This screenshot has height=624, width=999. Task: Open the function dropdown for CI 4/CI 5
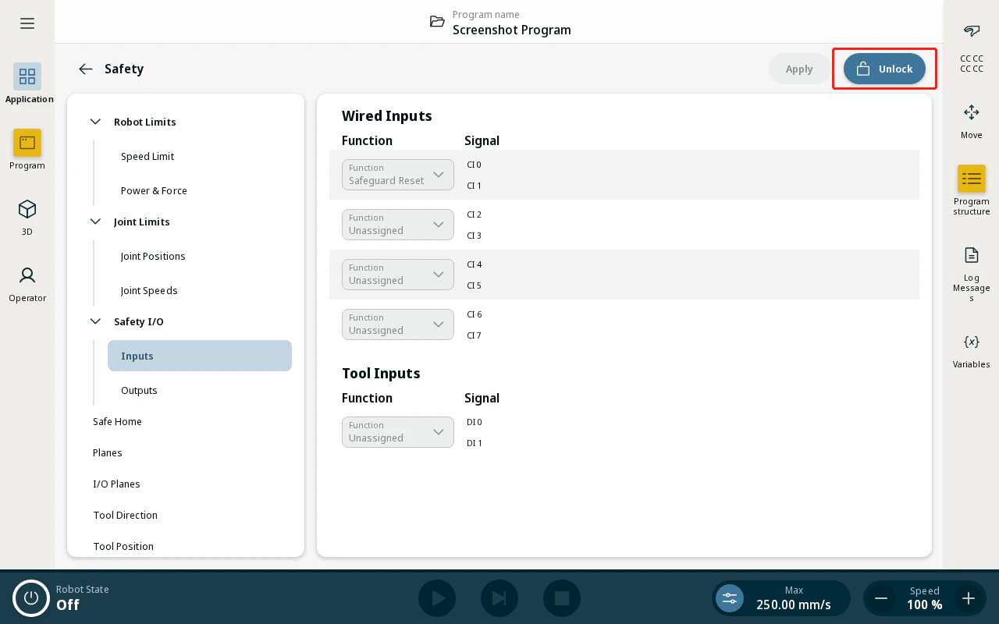click(398, 275)
